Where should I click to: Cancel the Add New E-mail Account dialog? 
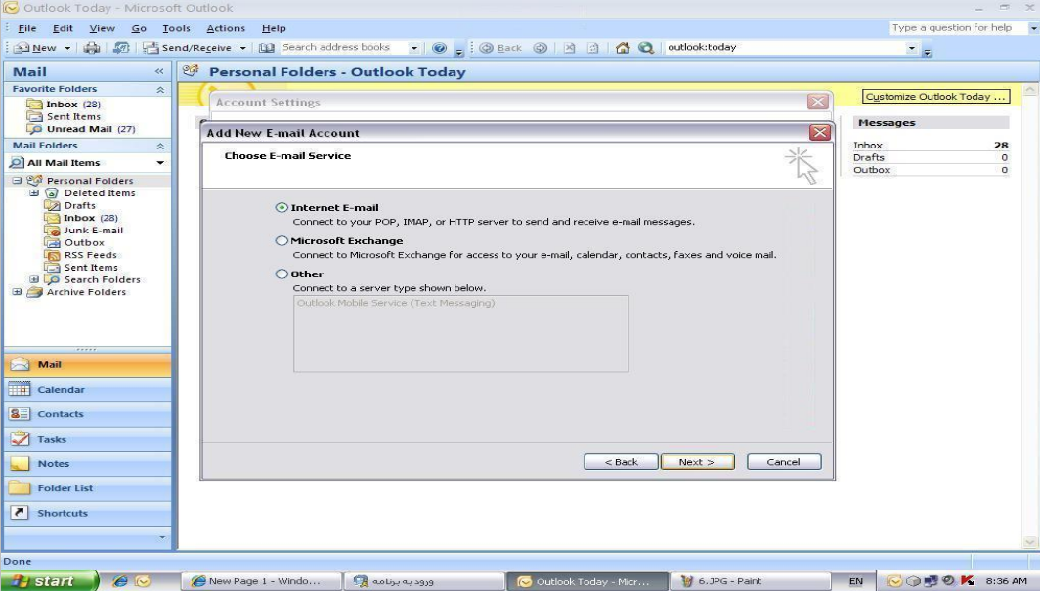tap(783, 462)
